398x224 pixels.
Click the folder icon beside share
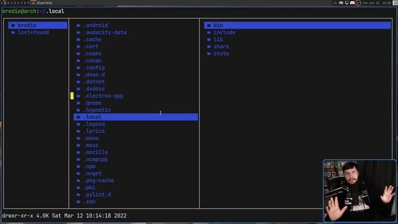[x=209, y=47]
